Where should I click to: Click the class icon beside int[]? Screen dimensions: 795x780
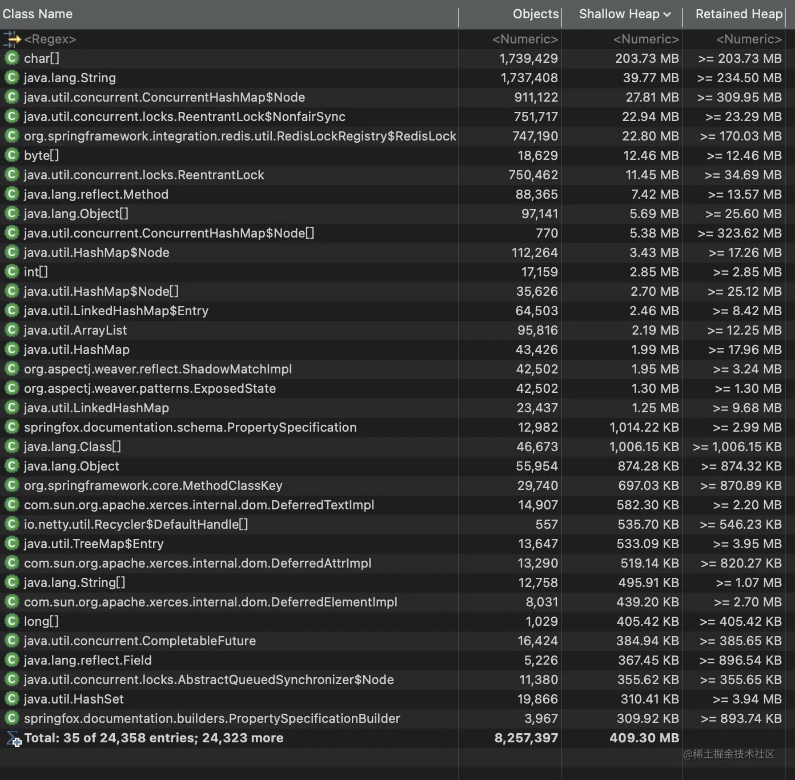pyautogui.click(x=11, y=272)
